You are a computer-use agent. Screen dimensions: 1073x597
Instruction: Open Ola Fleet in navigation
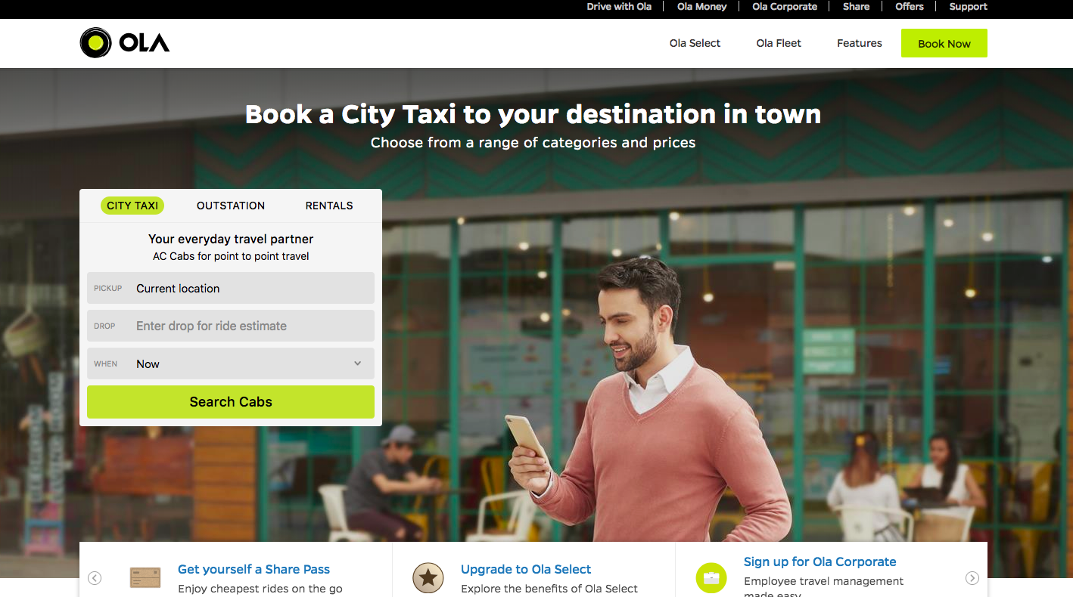(x=779, y=43)
